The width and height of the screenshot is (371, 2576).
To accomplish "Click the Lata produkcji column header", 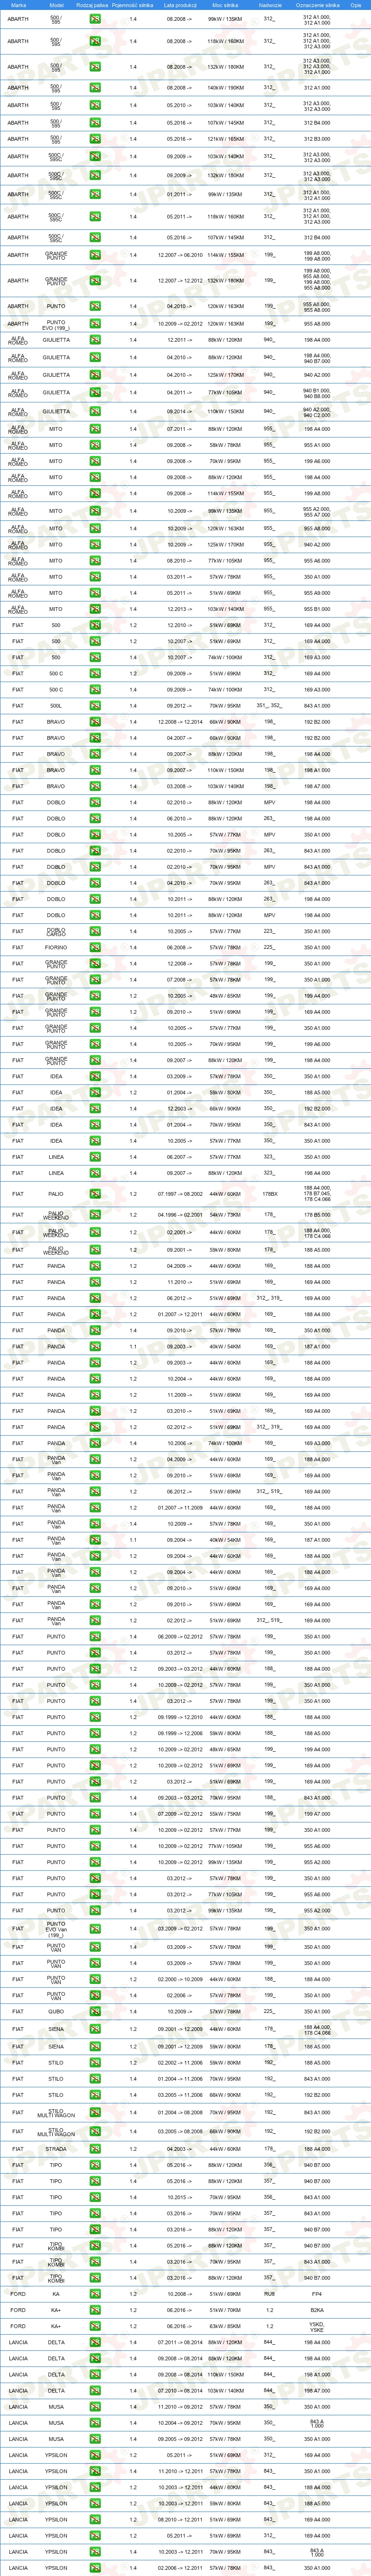I will tap(180, 5).
